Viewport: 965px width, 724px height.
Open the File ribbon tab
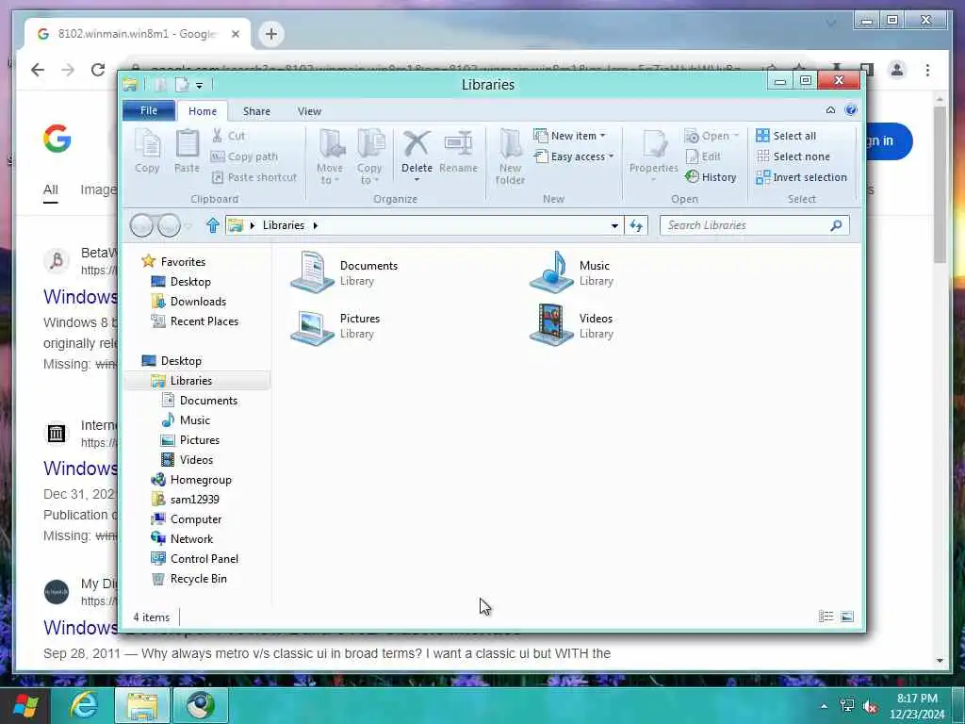click(x=149, y=111)
